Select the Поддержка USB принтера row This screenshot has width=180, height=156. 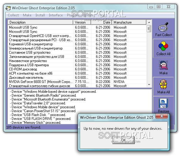[77, 65]
